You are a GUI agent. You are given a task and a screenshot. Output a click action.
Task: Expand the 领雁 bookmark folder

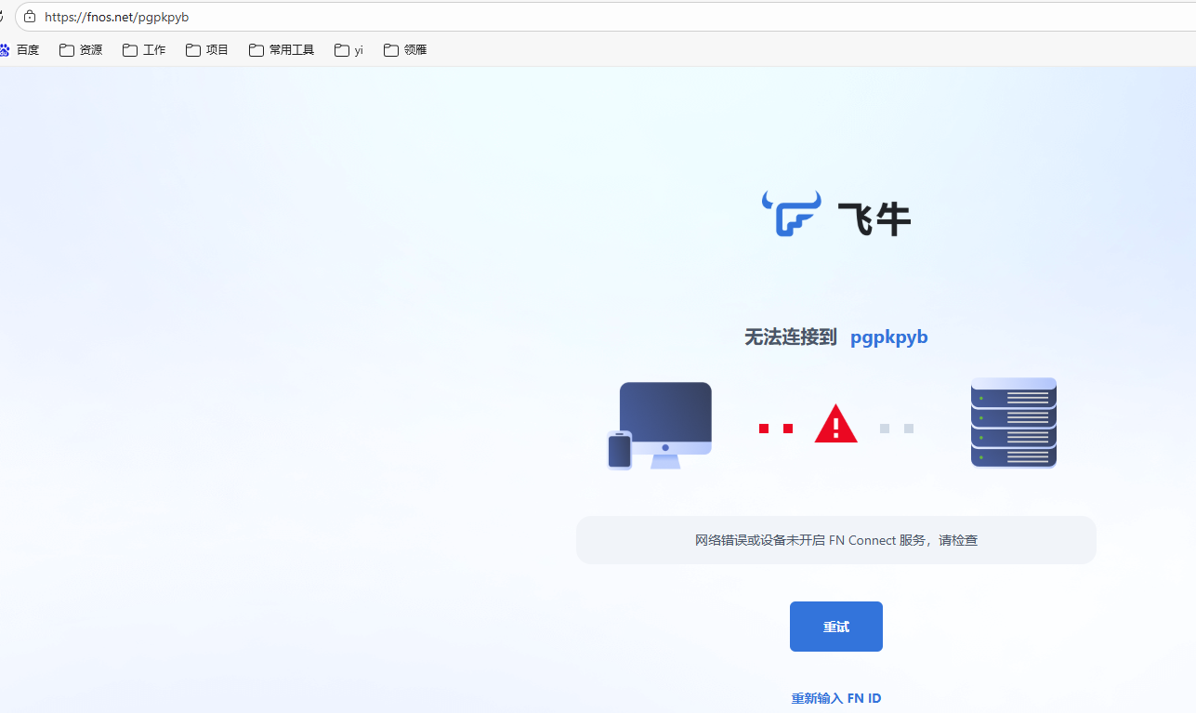[x=405, y=50]
